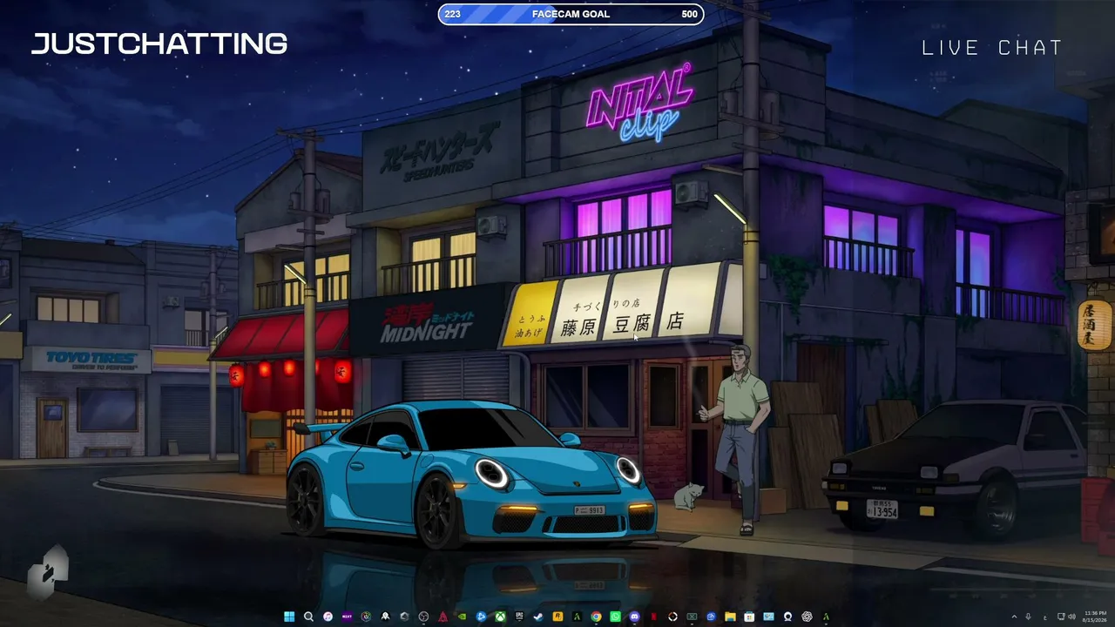Open the white rocket taskbar icon

click(385, 617)
